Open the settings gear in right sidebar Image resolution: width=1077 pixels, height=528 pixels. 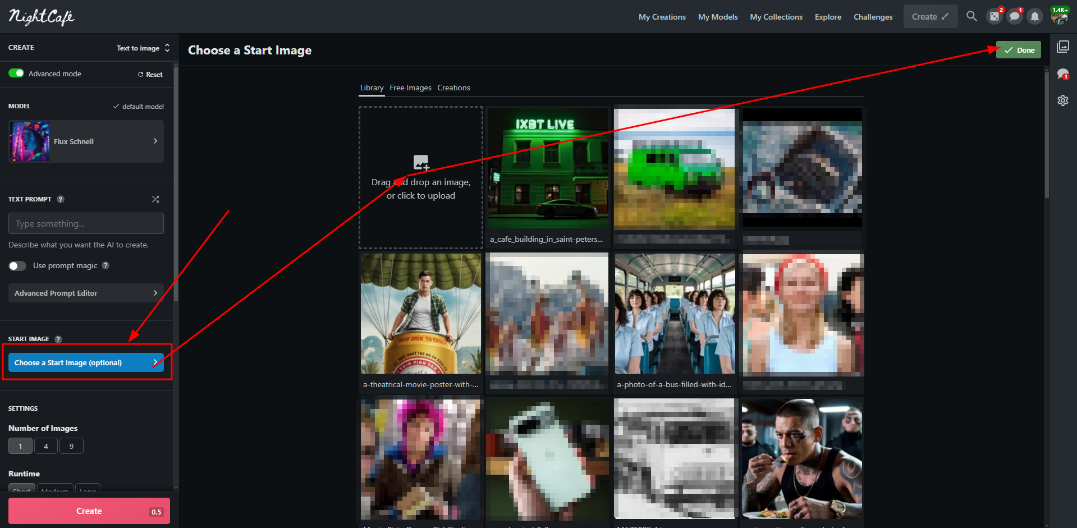[1063, 100]
